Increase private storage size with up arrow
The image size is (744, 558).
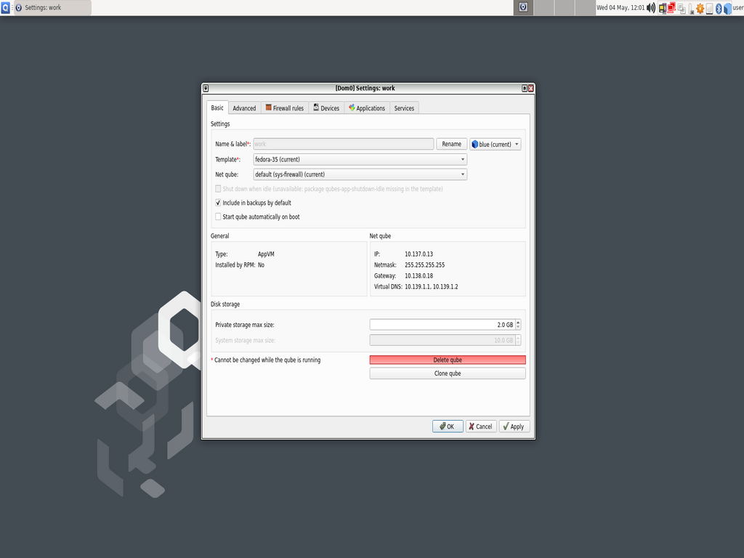pos(518,322)
